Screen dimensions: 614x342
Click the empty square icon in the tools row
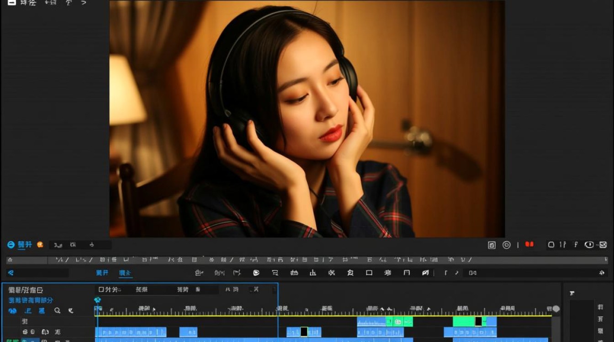369,273
